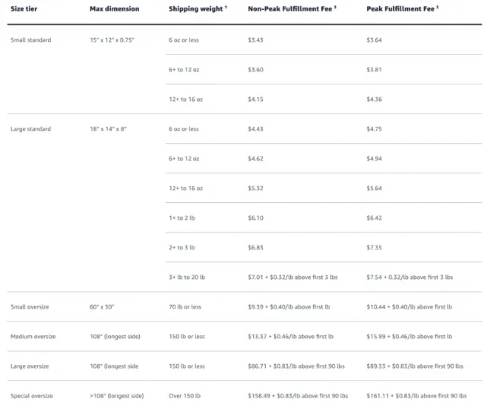487x409 pixels.
Task: Click the Peak Fulfillment Fee header
Action: (402, 8)
